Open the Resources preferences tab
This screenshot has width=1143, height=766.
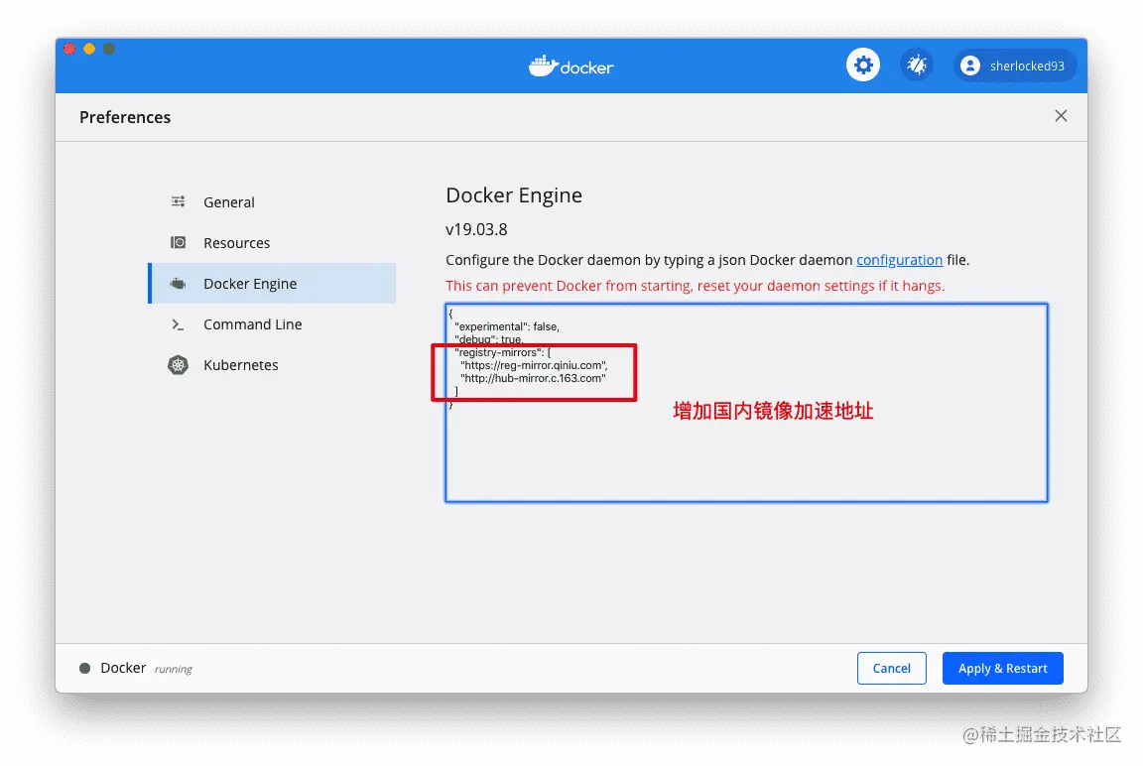point(272,243)
